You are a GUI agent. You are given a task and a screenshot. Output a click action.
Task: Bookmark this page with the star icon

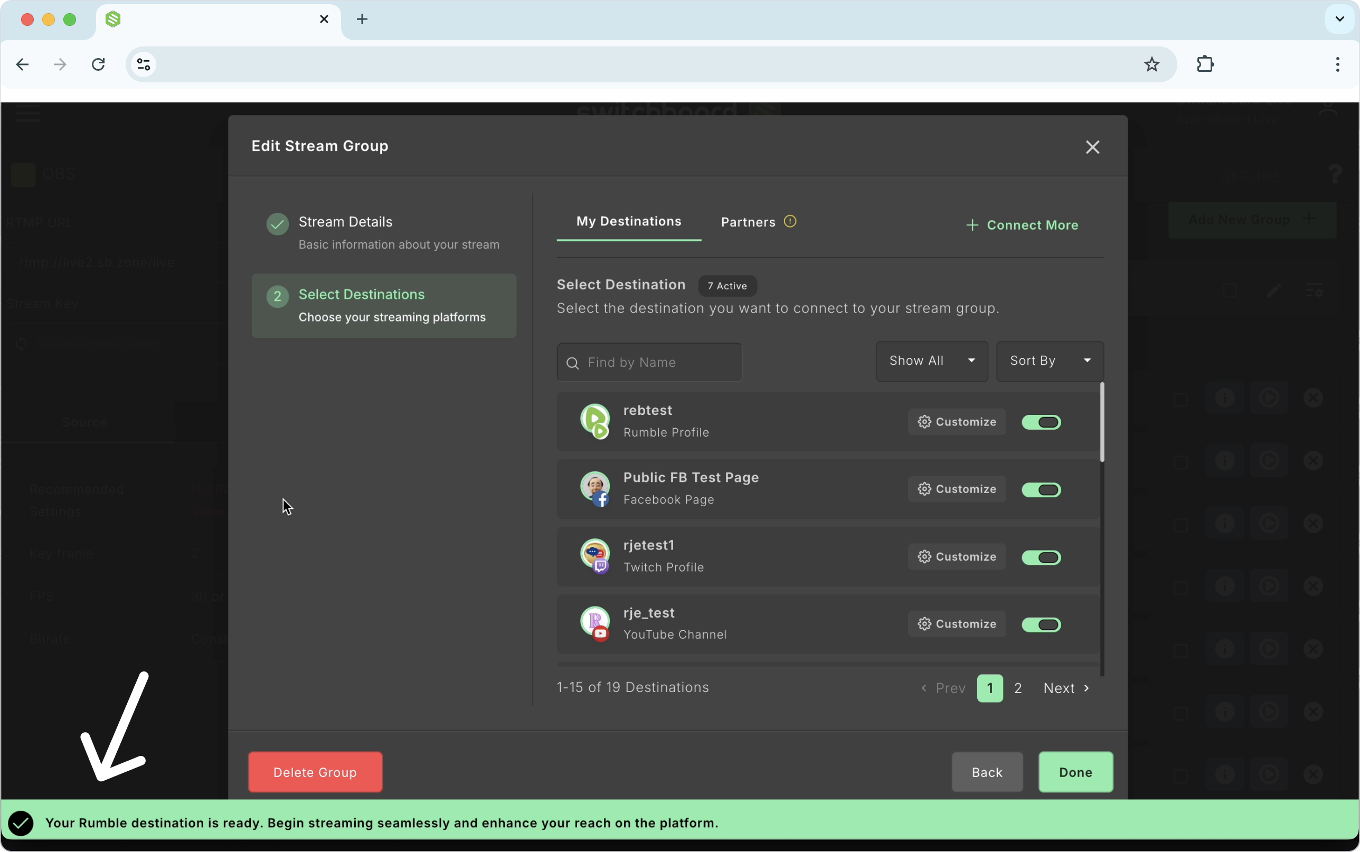[x=1151, y=64]
